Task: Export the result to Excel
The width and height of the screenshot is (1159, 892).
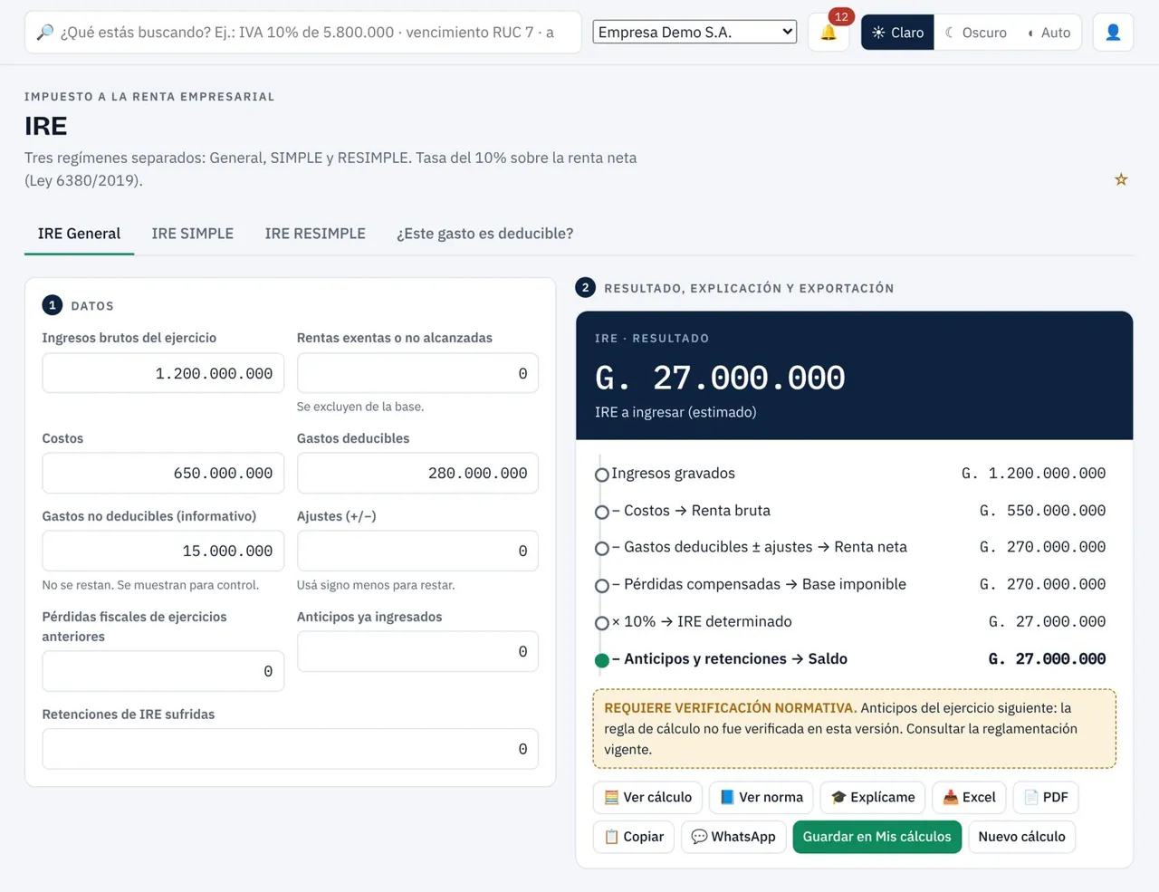Action: pos(969,798)
